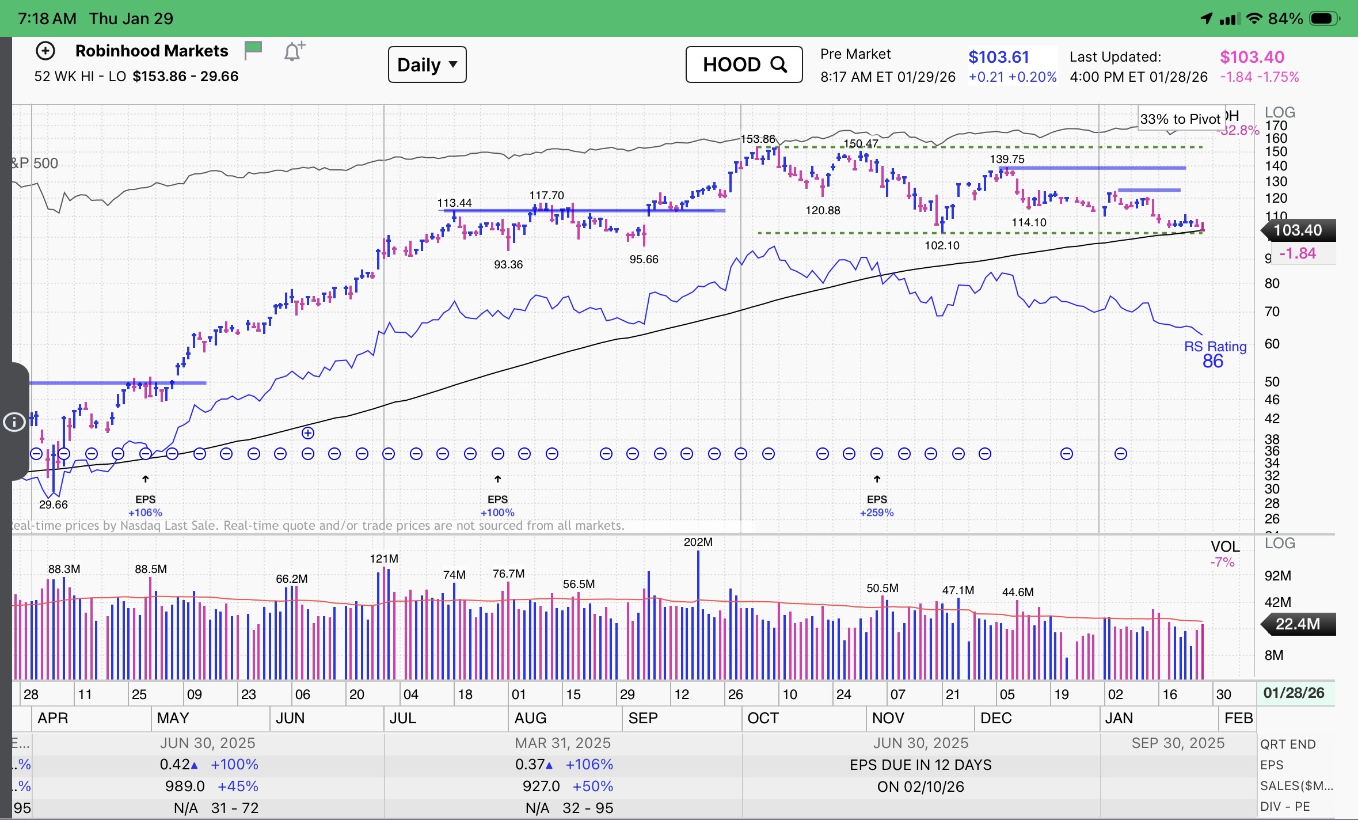Screen dimensions: 1358x820
Task: Open the info panel from the left edge
Action: pyautogui.click(x=14, y=422)
